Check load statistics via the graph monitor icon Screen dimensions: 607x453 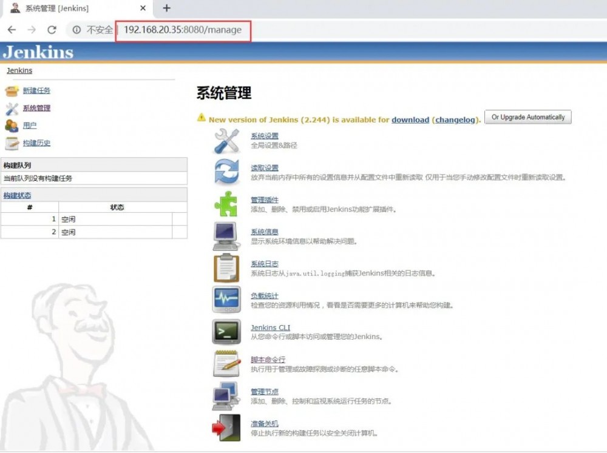[x=226, y=299]
